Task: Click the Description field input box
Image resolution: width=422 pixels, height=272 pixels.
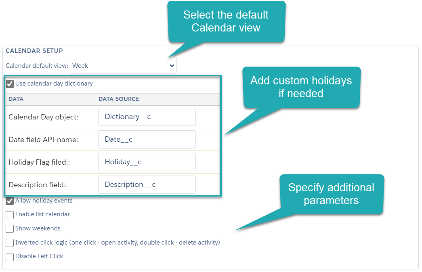Action: click(147, 184)
